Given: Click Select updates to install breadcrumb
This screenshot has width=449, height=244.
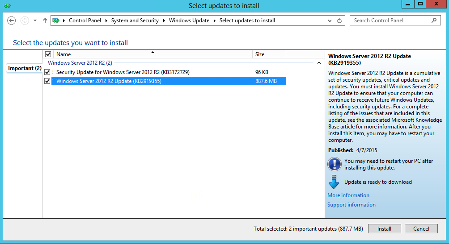Looking at the screenshot, I should (x=247, y=21).
